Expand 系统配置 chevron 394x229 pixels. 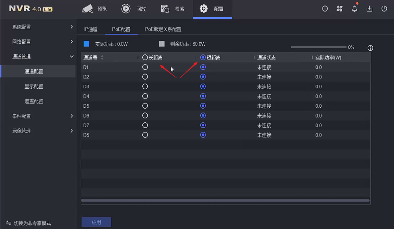[x=72, y=27]
